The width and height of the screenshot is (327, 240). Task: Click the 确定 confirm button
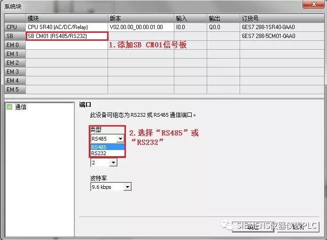tap(253, 226)
